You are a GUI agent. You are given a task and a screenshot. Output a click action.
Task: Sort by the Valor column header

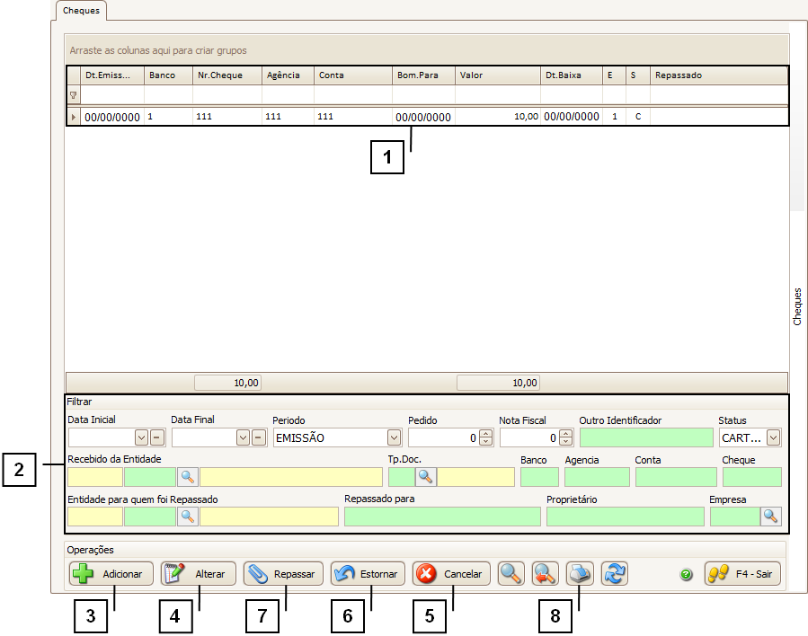[x=497, y=75]
